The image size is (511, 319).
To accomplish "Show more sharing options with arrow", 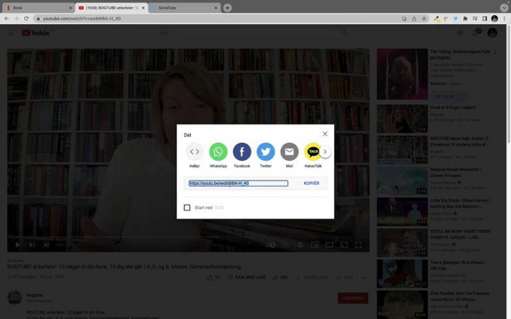I will click(x=325, y=152).
